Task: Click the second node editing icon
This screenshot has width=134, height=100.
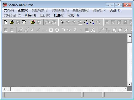Action: pos(120,30)
